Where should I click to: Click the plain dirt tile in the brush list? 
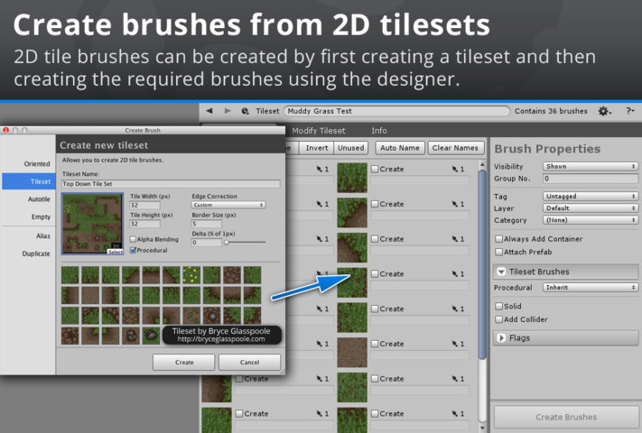click(x=352, y=352)
